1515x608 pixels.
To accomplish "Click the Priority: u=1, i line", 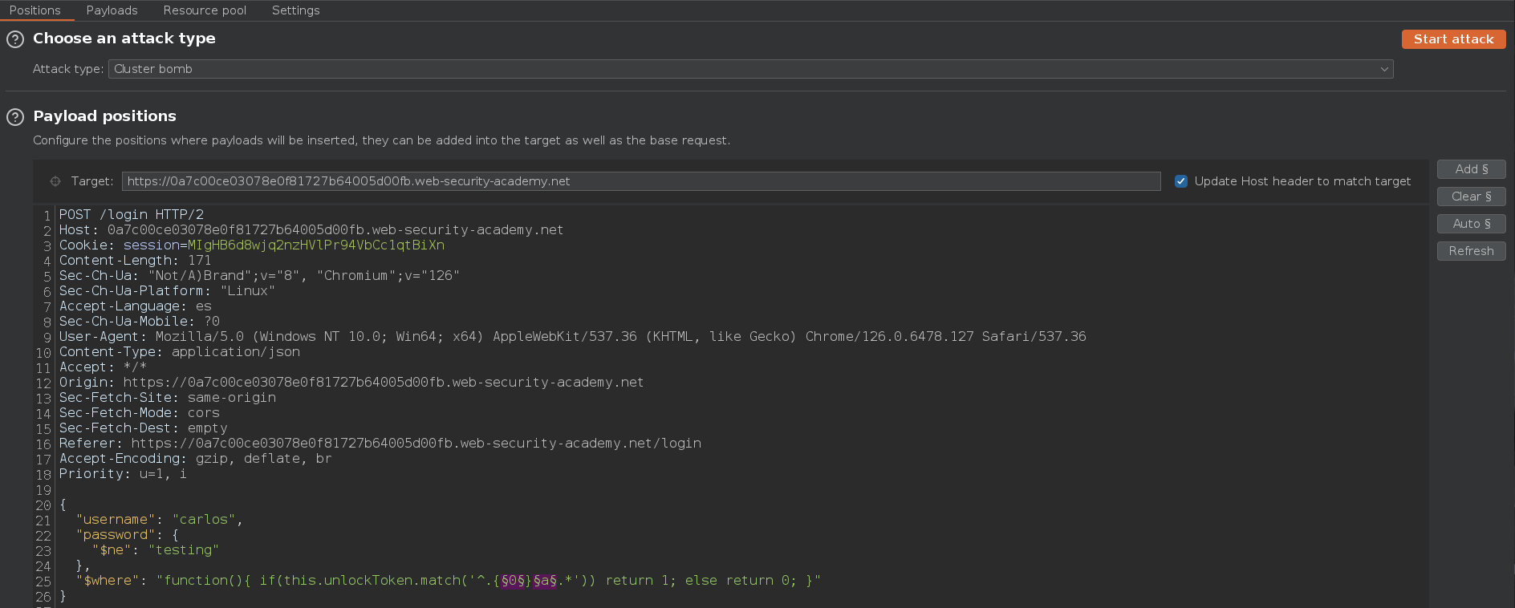I will [123, 474].
